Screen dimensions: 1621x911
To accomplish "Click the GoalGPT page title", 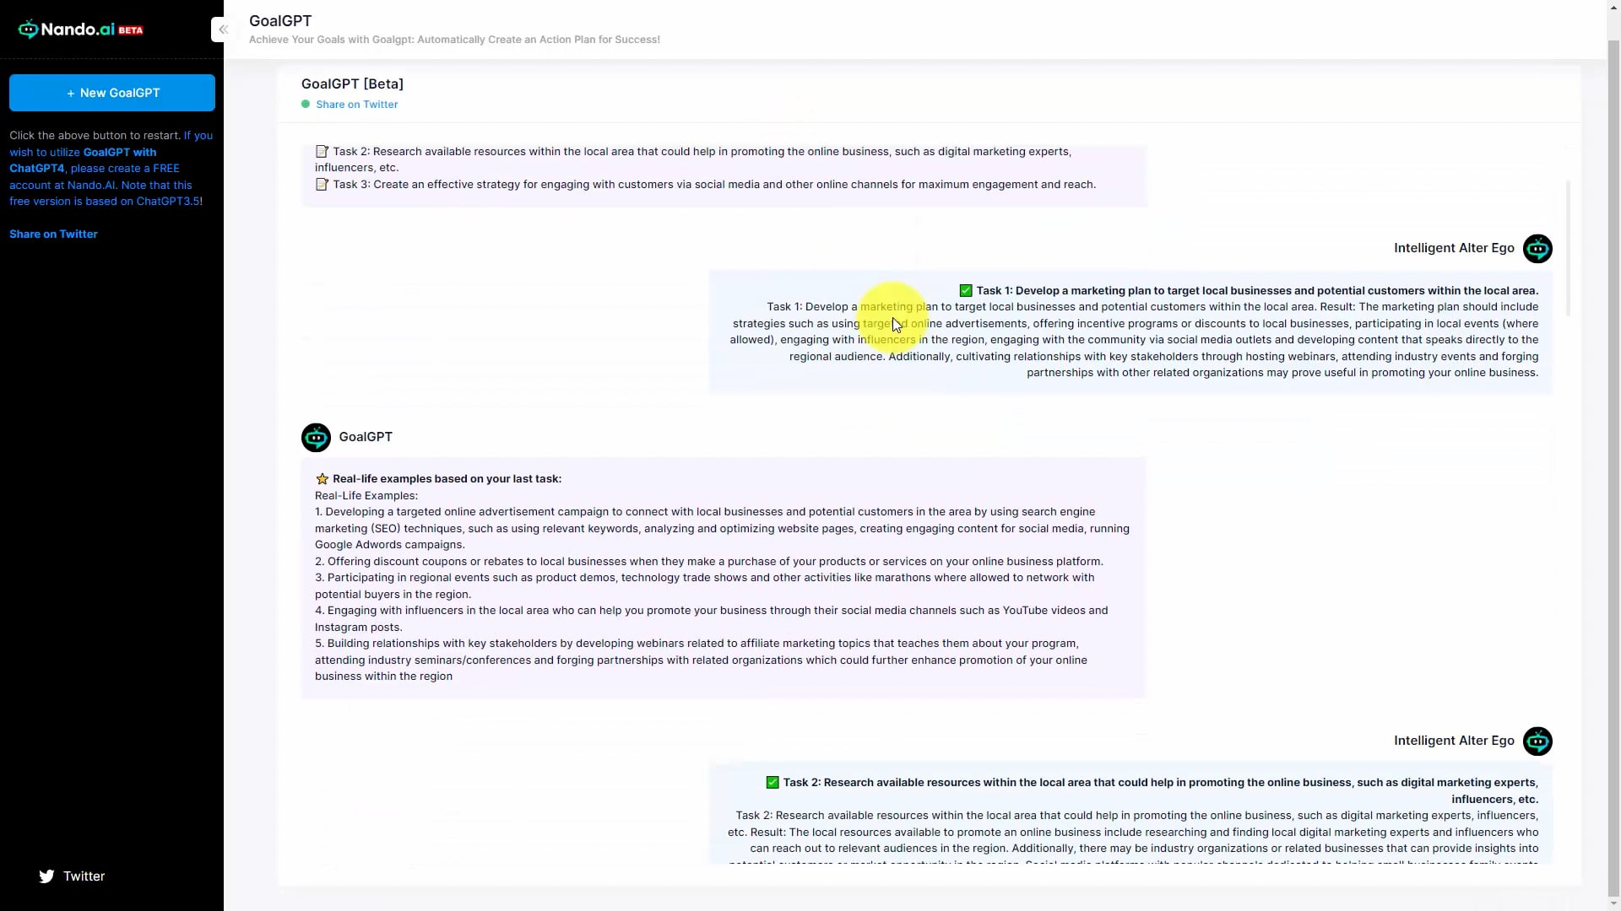I will pyautogui.click(x=280, y=21).
